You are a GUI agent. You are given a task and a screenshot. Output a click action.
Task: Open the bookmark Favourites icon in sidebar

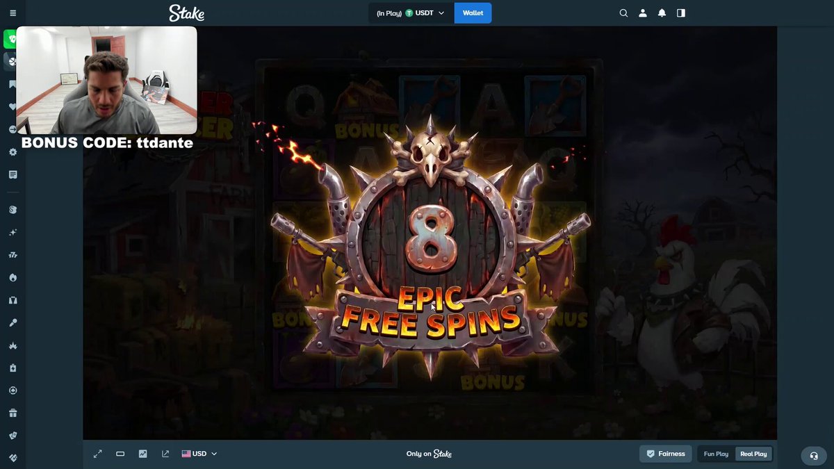pos(13,84)
